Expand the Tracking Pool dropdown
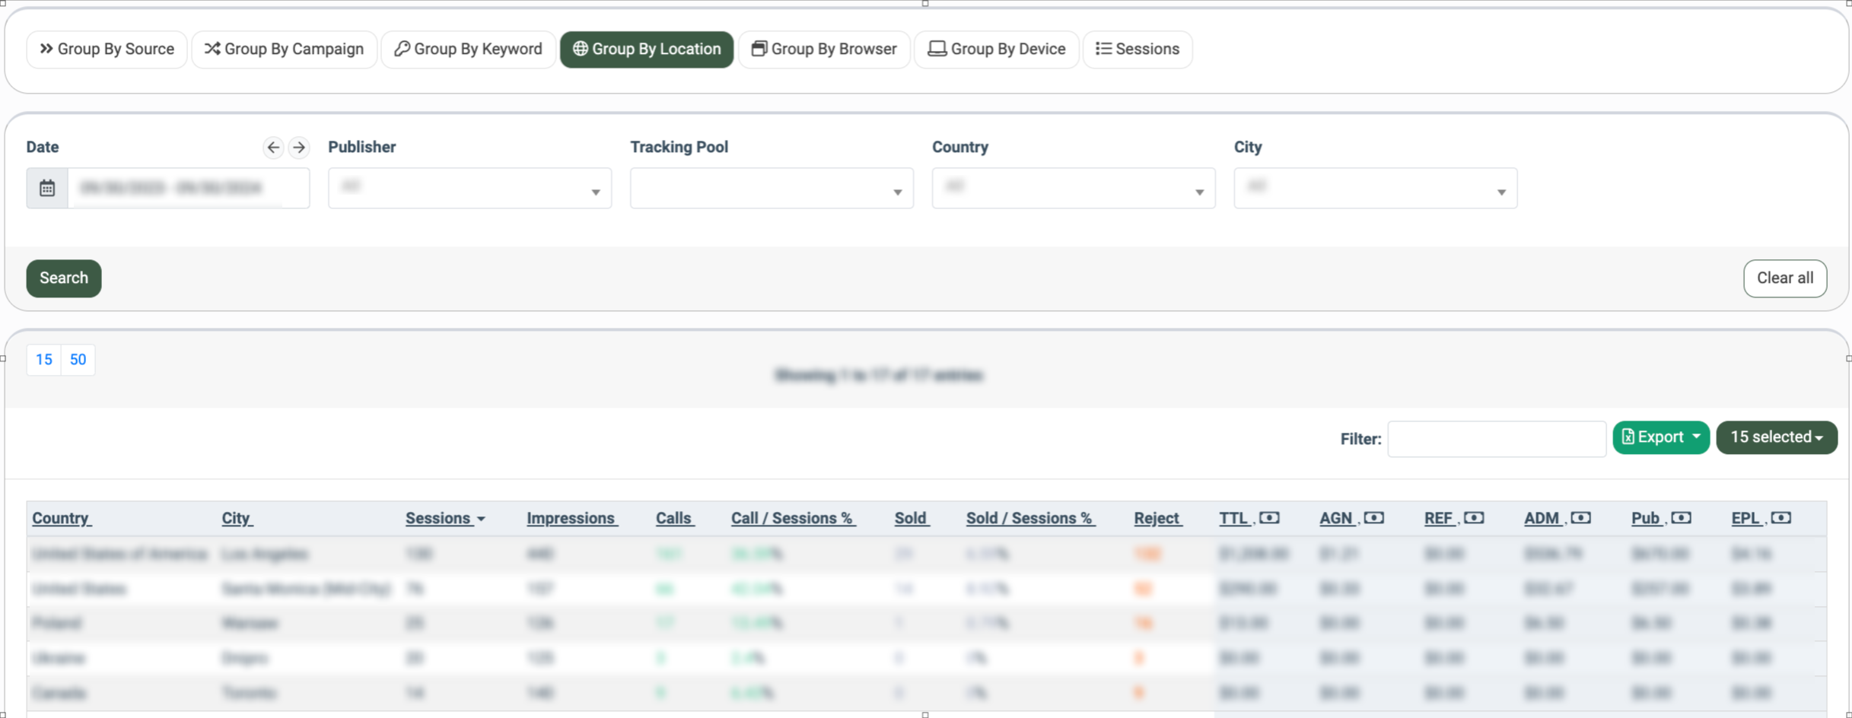The width and height of the screenshot is (1852, 718). [771, 189]
